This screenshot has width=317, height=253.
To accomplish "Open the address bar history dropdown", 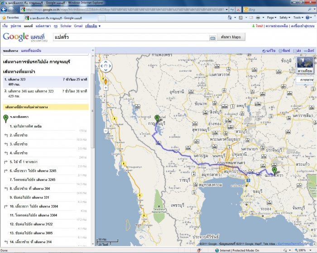I will (x=226, y=9).
